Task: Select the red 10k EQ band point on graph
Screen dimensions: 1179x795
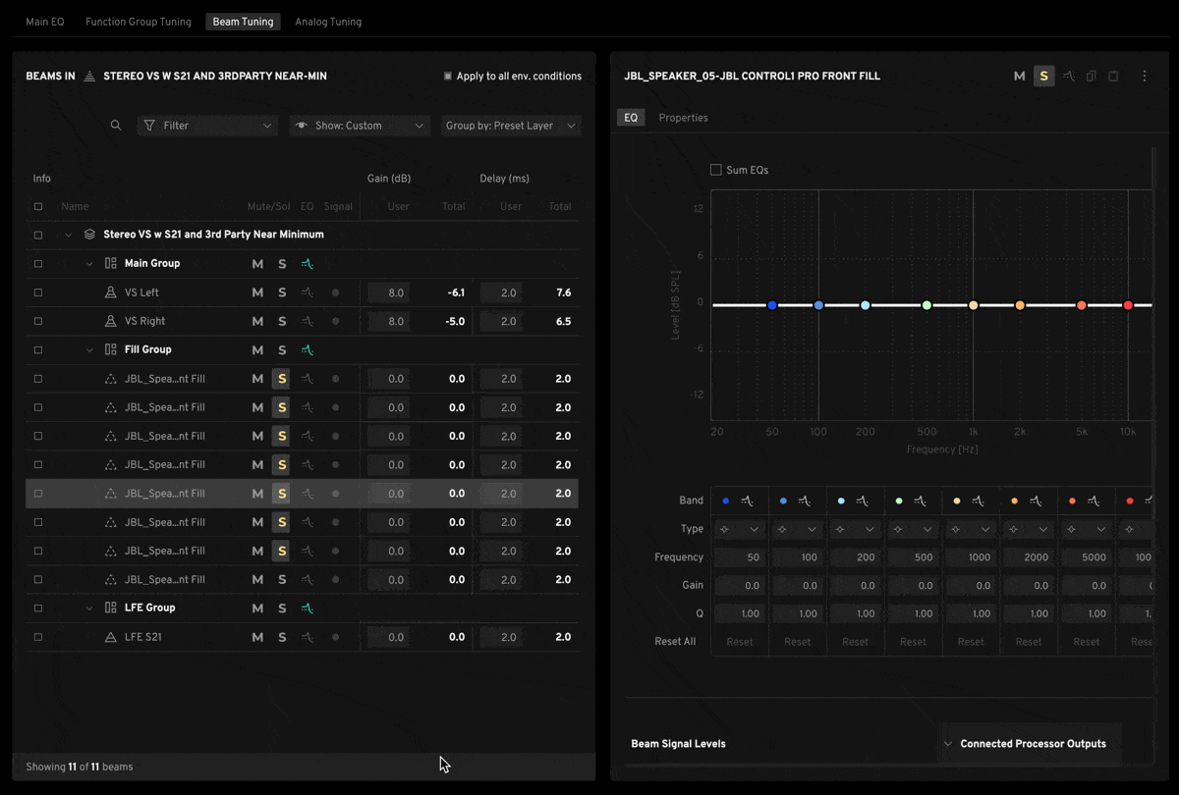Action: [x=1128, y=305]
